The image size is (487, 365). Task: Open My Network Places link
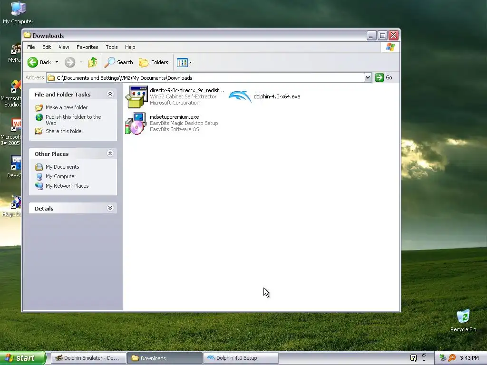click(67, 186)
